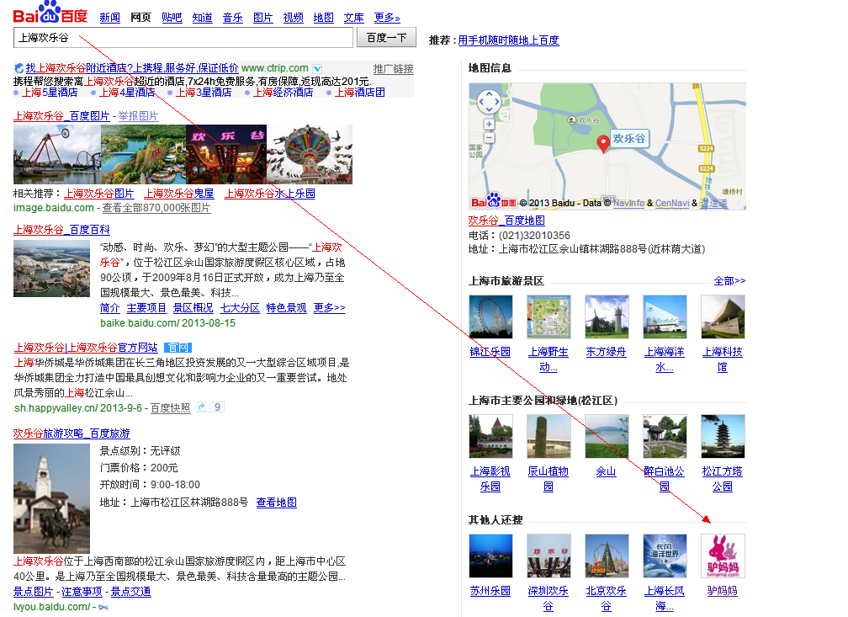Open the 图片 tab

coord(262,18)
